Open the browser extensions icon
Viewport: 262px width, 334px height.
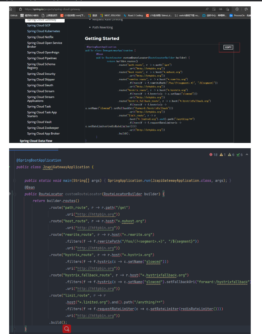coord(237,9)
